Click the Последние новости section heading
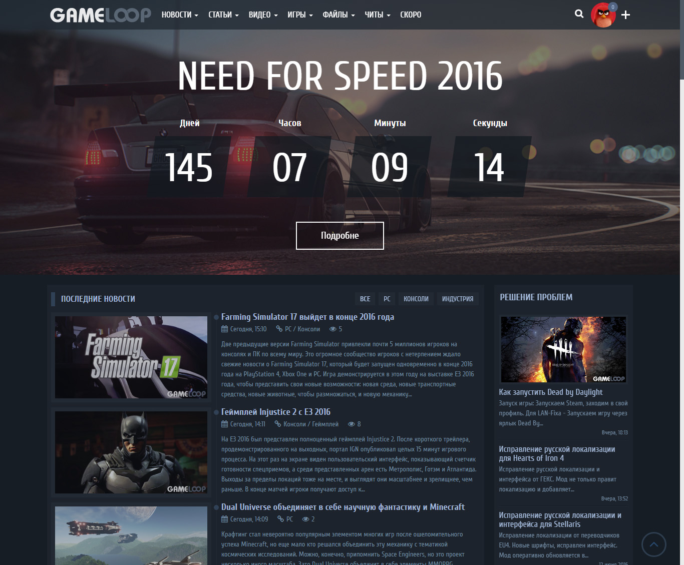The image size is (684, 565). click(98, 299)
